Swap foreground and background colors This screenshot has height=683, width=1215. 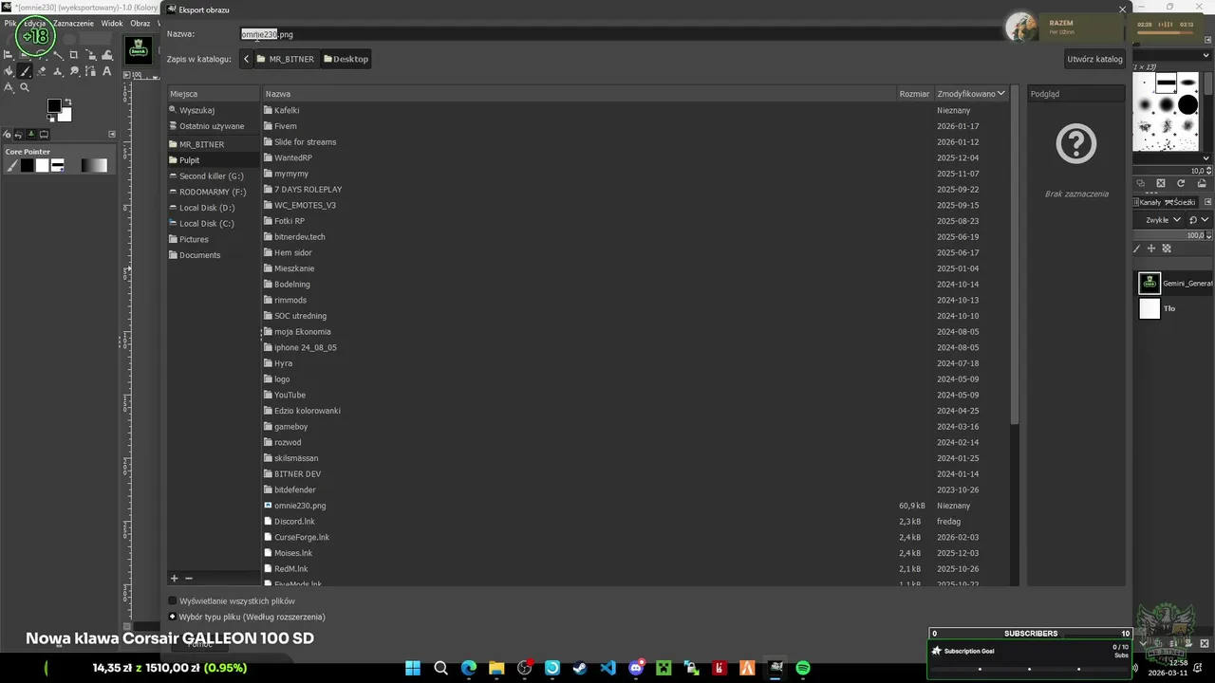pos(68,102)
